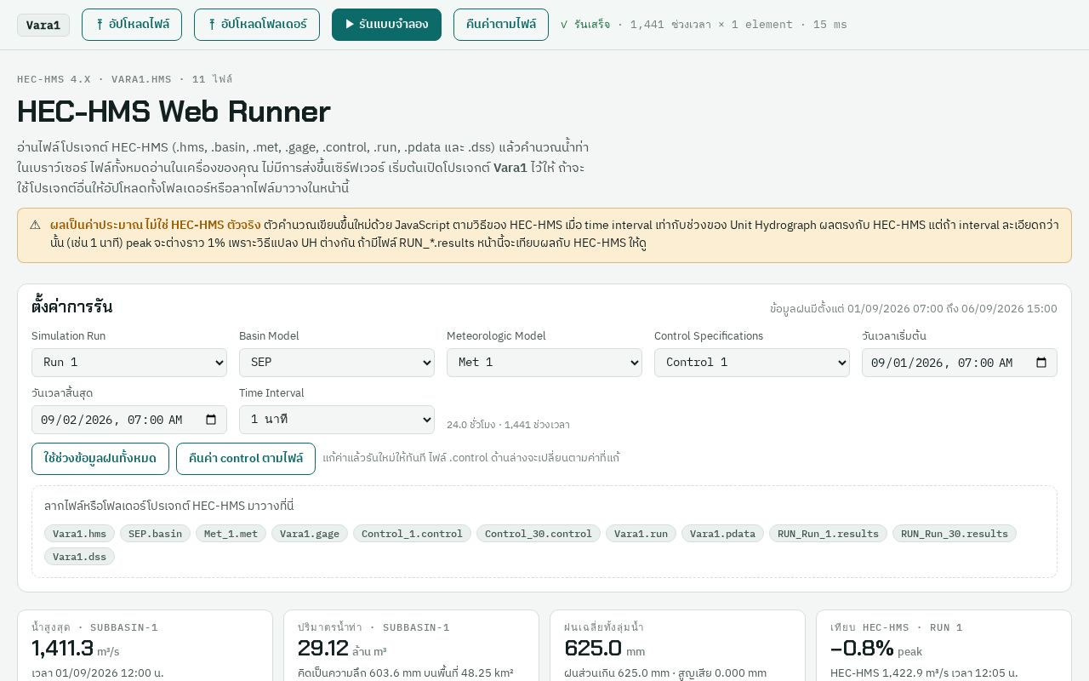
Task: Run the simulation with รันแบบจำลอง
Action: click(386, 25)
